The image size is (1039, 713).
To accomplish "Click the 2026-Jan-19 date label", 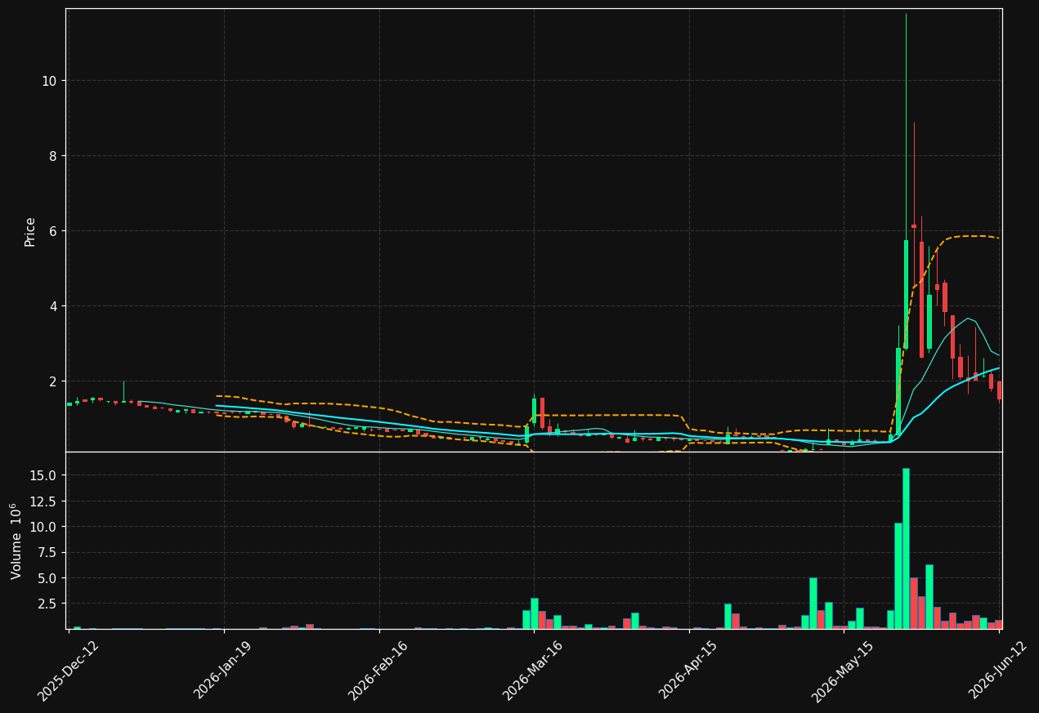I will [x=223, y=670].
